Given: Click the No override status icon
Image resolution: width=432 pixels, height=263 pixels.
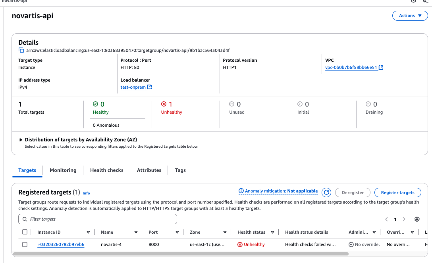Looking at the screenshot, I should pos(351,244).
